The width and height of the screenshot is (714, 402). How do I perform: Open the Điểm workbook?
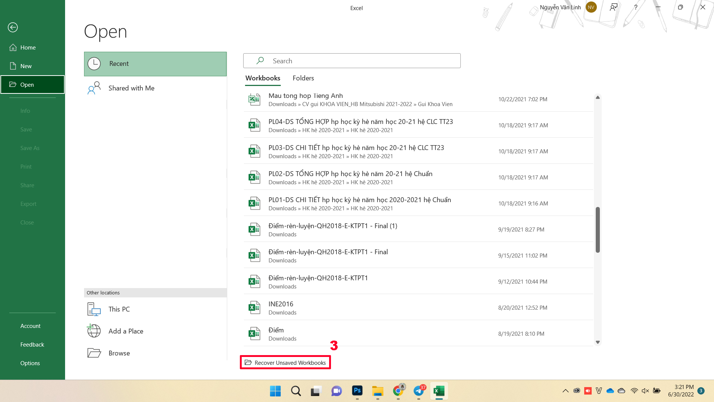click(418, 334)
